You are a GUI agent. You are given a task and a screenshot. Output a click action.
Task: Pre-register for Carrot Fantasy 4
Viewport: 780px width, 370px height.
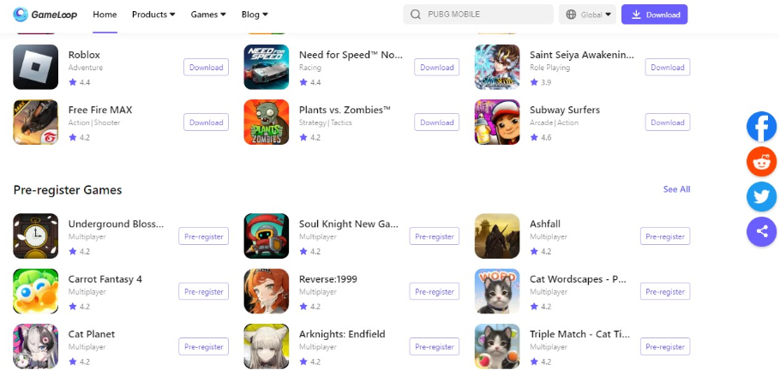203,291
